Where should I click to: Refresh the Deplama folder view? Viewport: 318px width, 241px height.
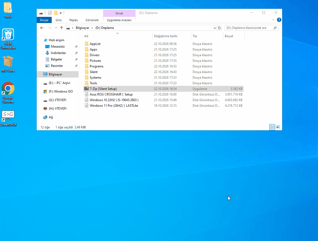(219, 28)
